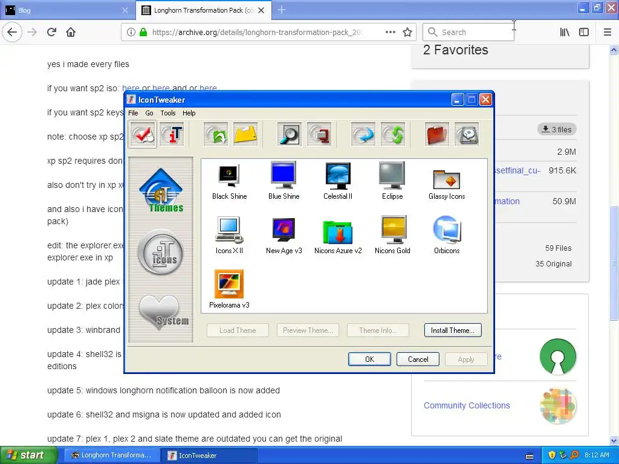Go to browser home page
Screen dimensions: 619x464
tap(71, 32)
